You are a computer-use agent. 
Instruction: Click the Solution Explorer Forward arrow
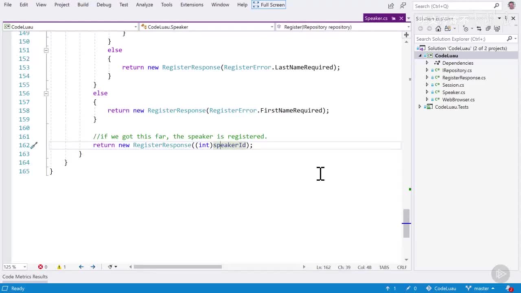pyautogui.click(x=429, y=28)
